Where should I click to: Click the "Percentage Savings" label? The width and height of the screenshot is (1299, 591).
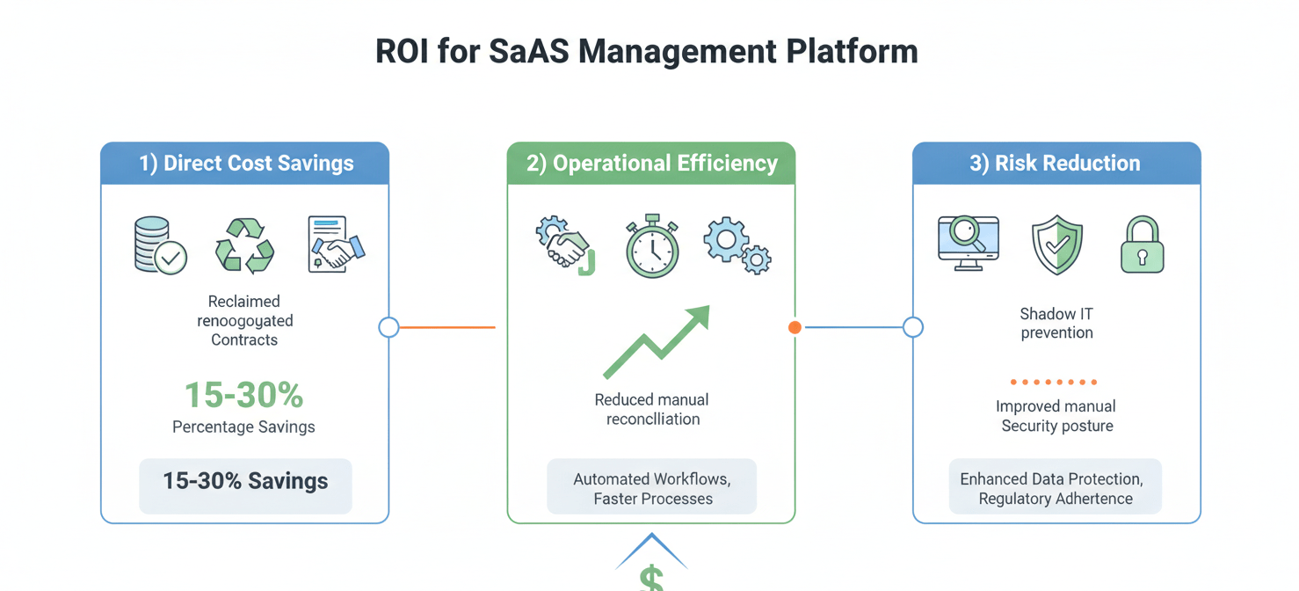(243, 427)
